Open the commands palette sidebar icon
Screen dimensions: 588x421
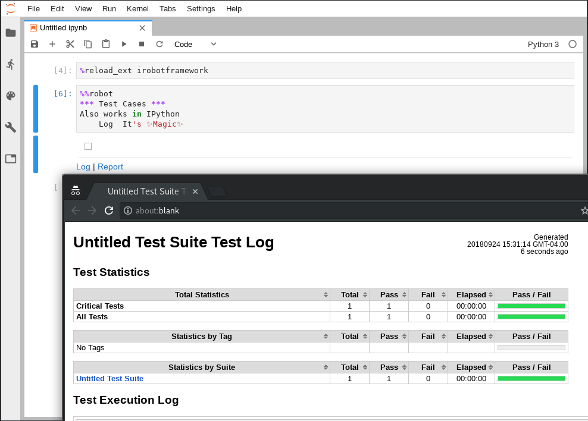pyautogui.click(x=11, y=96)
